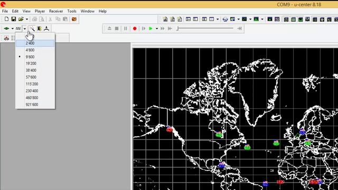Image resolution: width=338 pixels, height=190 pixels.
Task: Save with the floppy disk icon
Action: [x=14, y=19]
